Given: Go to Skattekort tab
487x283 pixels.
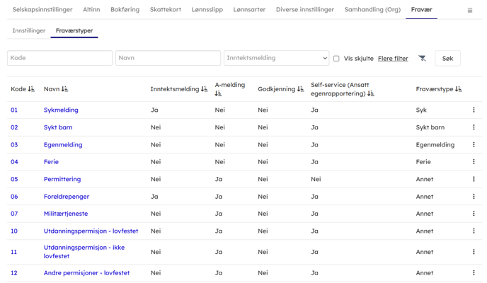Looking at the screenshot, I should pos(165,10).
